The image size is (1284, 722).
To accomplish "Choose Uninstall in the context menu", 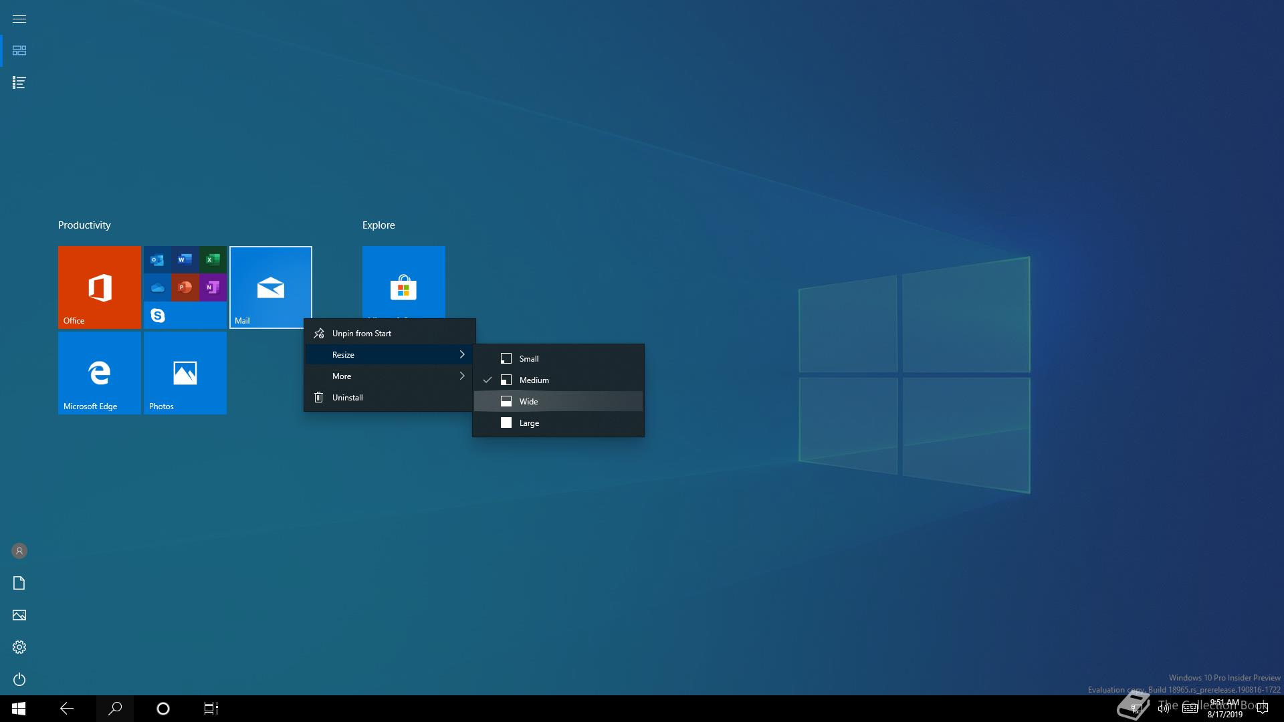I will coord(390,397).
